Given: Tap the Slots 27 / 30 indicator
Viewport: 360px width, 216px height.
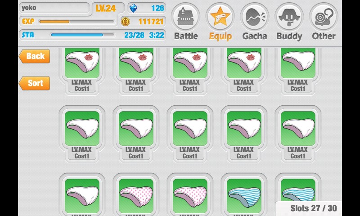Looking at the screenshot, I should tap(313, 208).
